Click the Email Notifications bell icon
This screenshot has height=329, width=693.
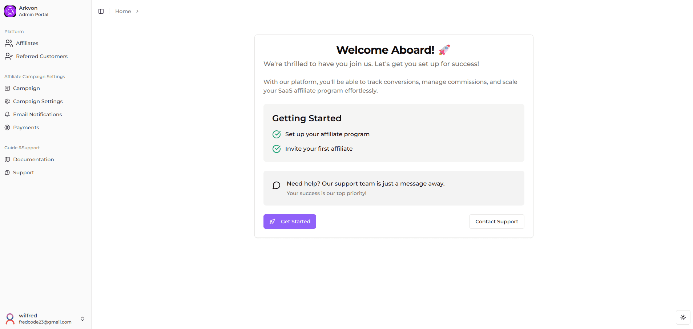7,114
